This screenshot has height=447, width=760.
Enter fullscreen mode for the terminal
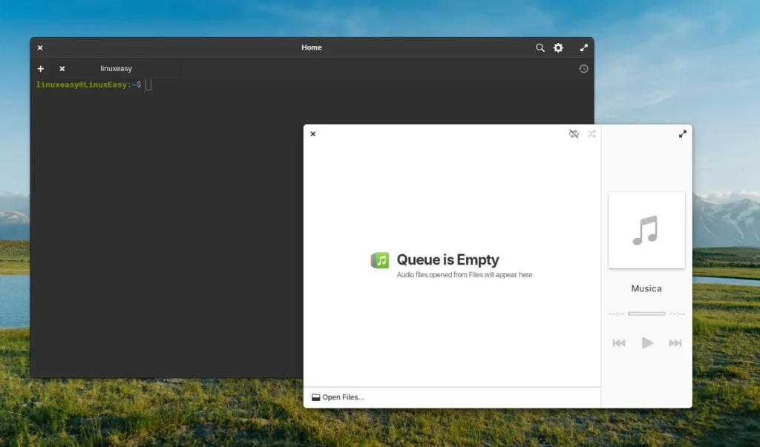(583, 47)
